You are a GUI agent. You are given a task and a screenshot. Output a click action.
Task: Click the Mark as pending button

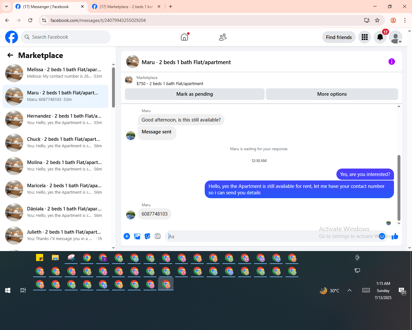[195, 94]
